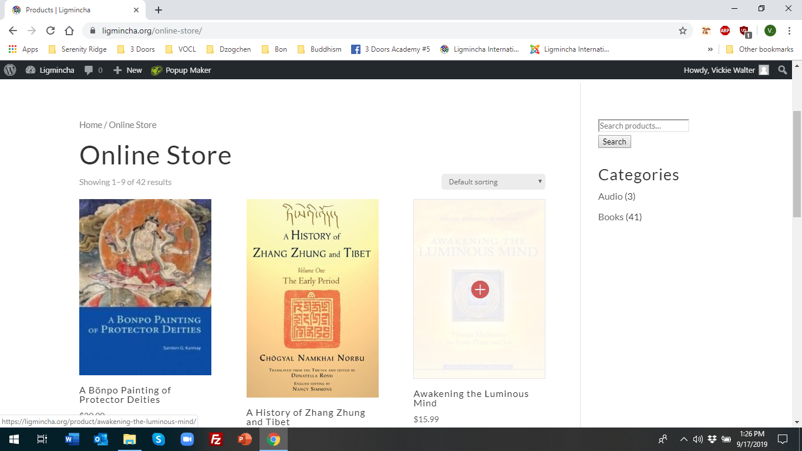Viewport: 802px width, 451px height.
Task: Open the Serenity Ridge bookmark folder
Action: pyautogui.click(x=77, y=49)
